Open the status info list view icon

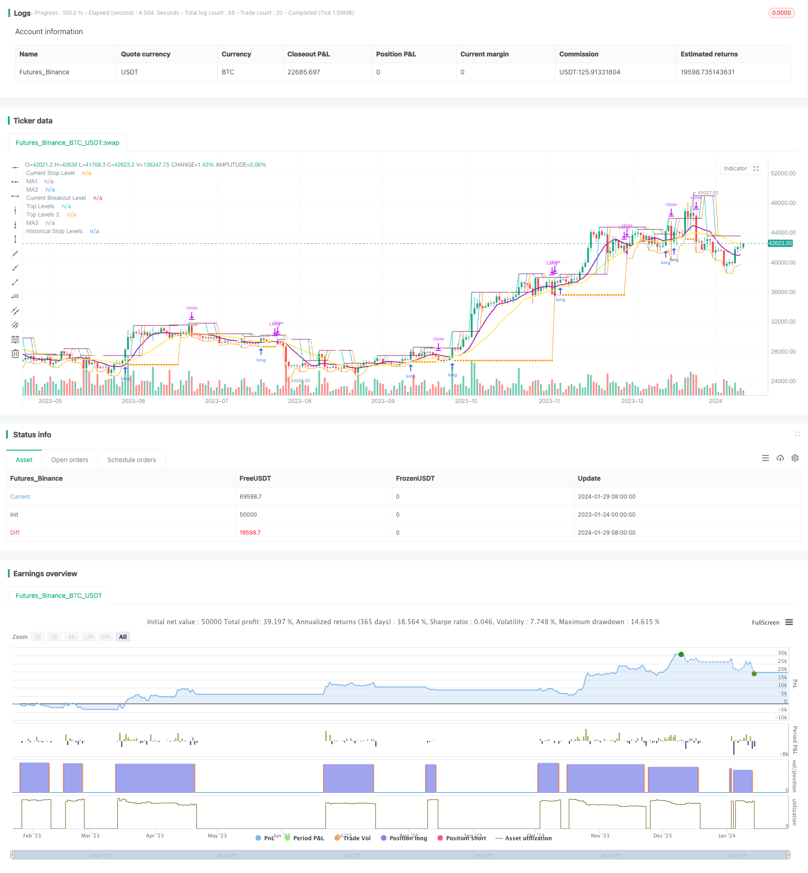tap(765, 458)
